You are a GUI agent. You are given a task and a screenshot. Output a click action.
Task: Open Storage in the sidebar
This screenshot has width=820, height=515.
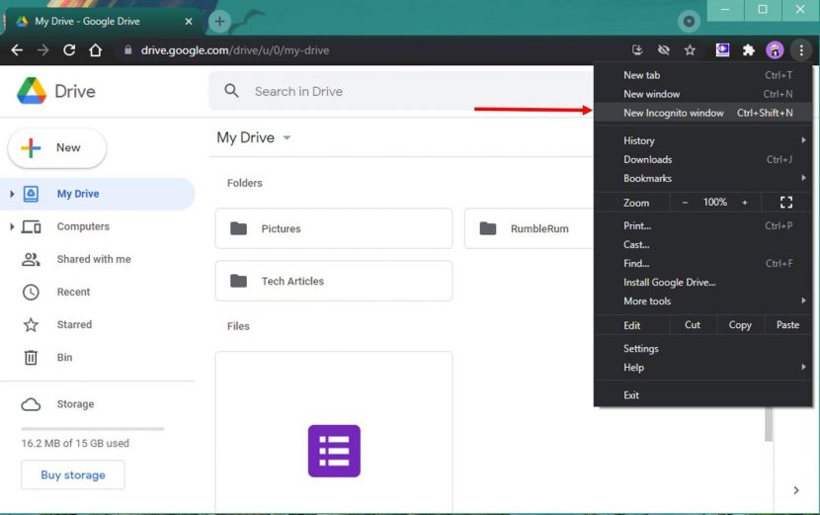75,404
